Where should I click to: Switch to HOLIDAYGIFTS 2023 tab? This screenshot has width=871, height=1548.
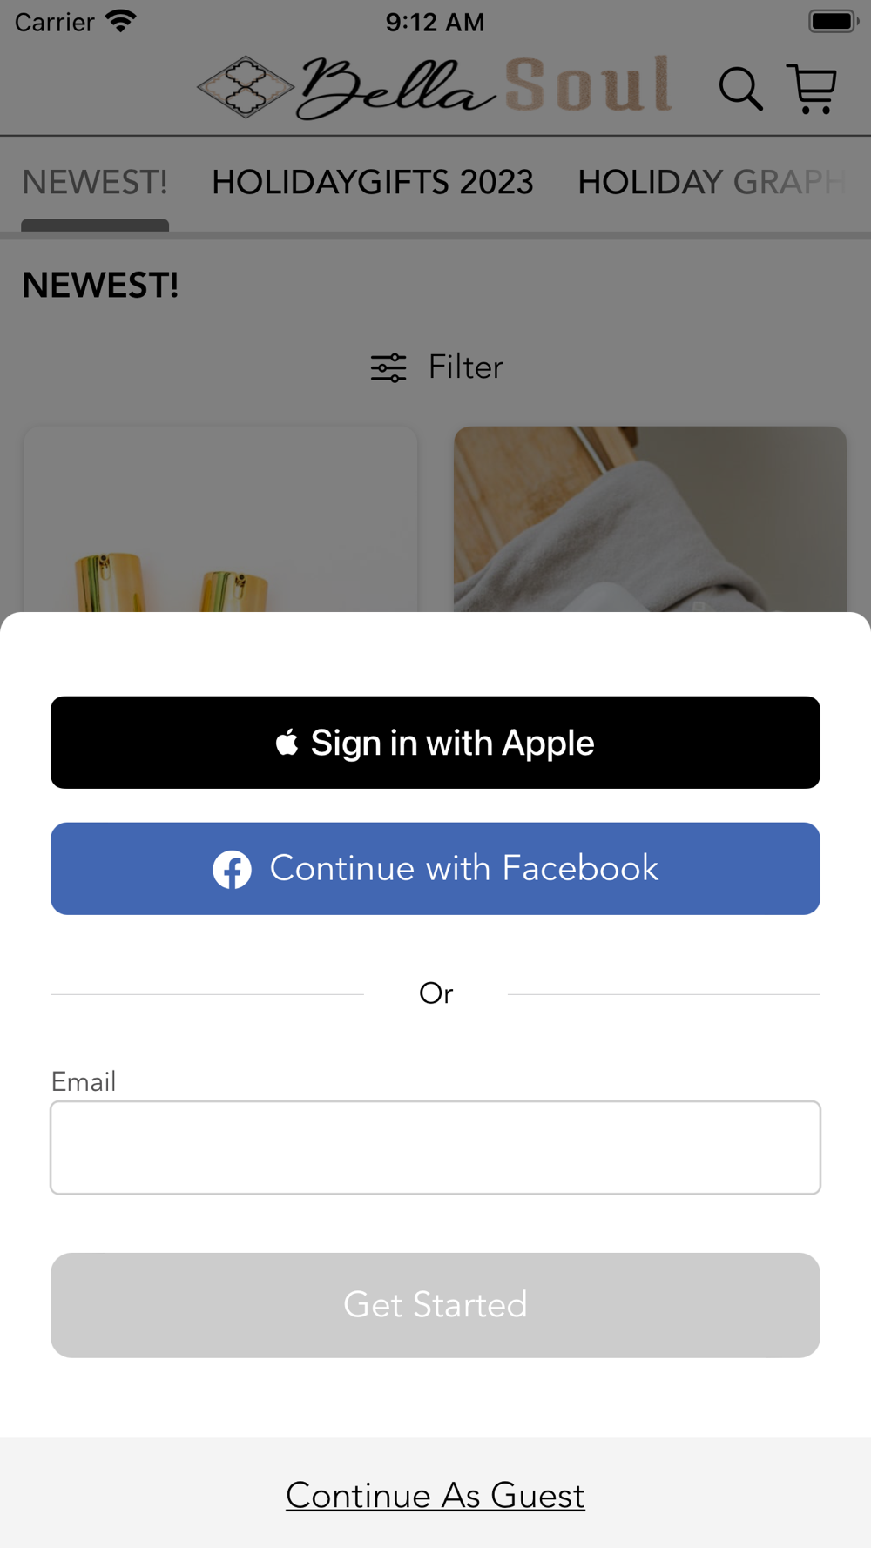pyautogui.click(x=373, y=183)
